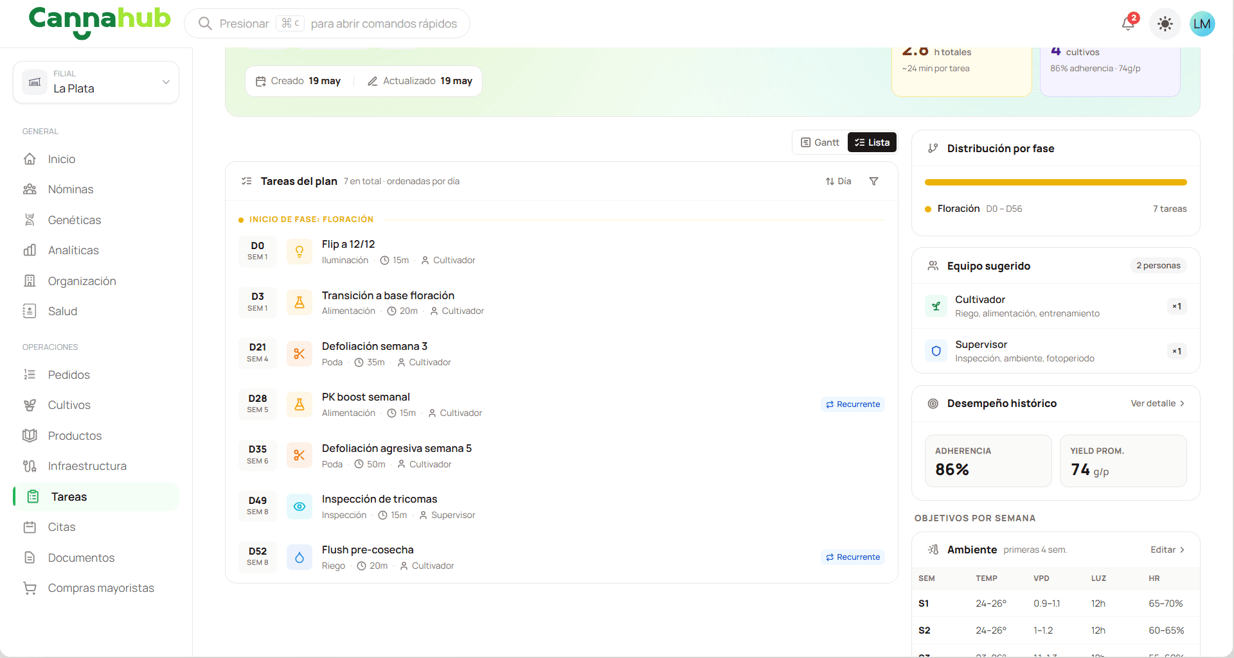Image resolution: width=1234 pixels, height=658 pixels.
Task: Click the Cultivos plant icon
Action: (30, 405)
